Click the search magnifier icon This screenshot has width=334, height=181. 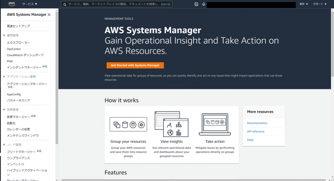(65, 4)
